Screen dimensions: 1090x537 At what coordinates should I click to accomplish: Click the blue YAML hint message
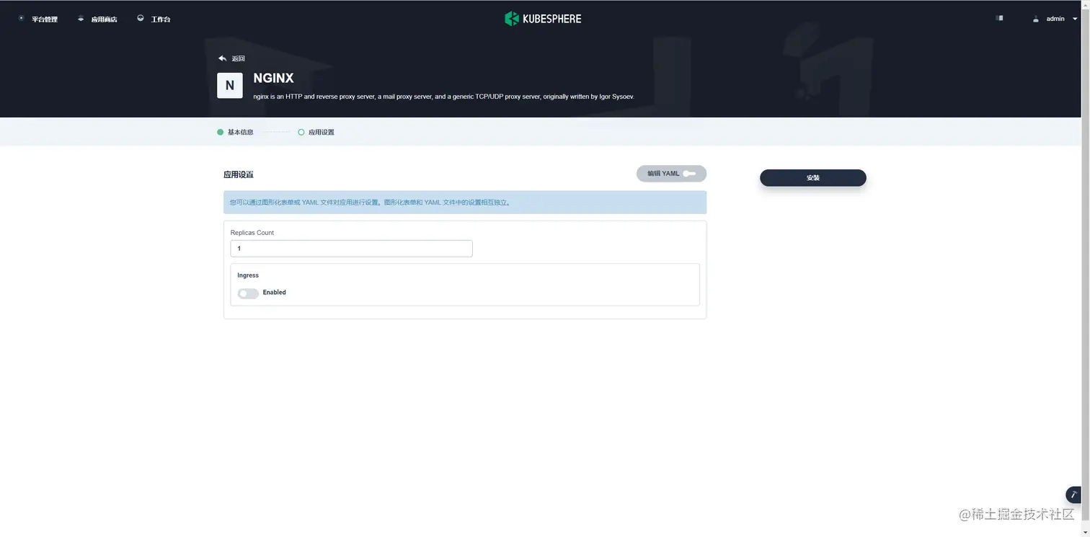coord(465,203)
